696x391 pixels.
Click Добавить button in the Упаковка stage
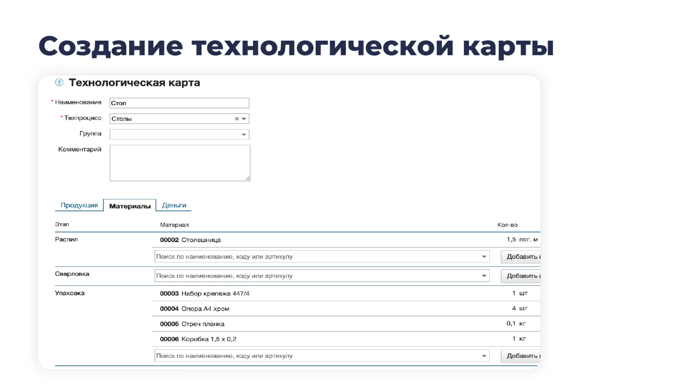[521, 356]
